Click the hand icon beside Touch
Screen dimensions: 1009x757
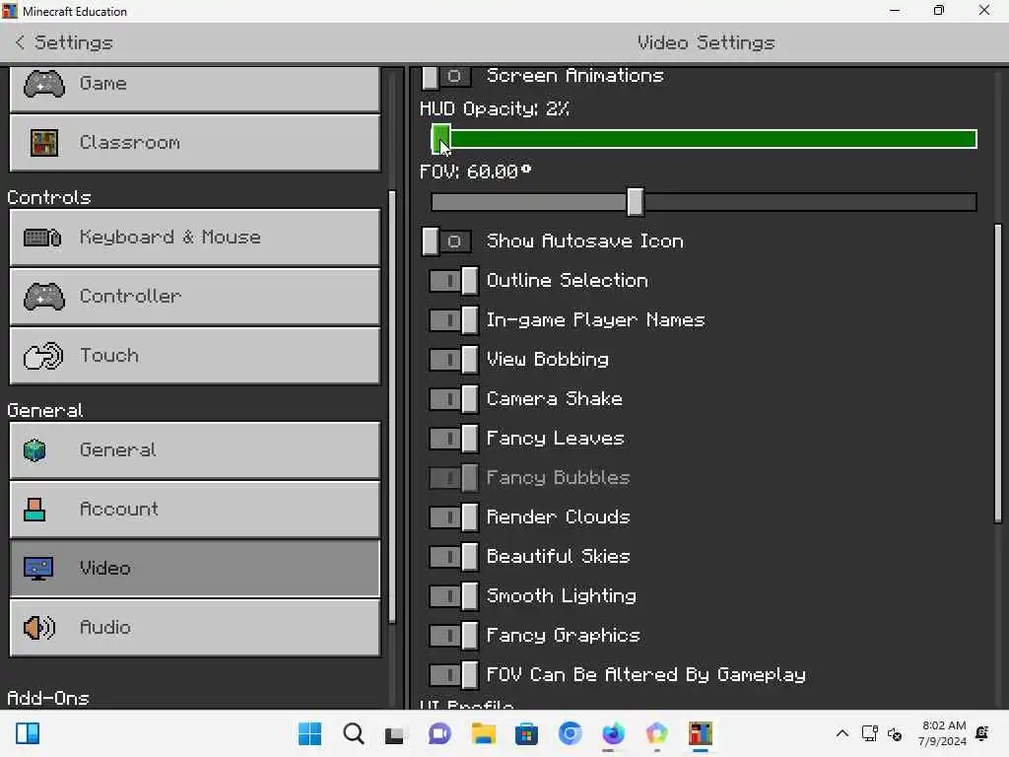43,356
